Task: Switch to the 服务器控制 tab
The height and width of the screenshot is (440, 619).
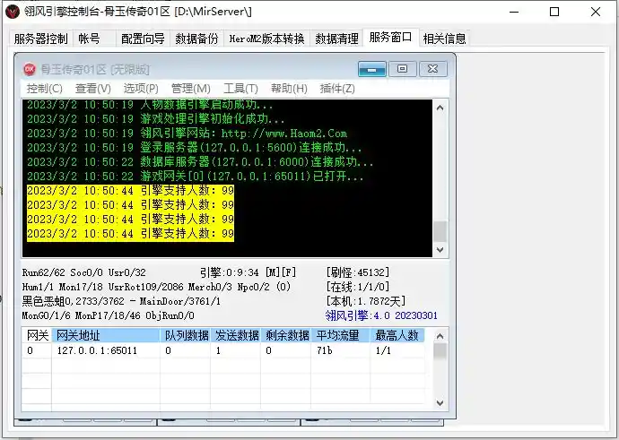Action: point(40,39)
